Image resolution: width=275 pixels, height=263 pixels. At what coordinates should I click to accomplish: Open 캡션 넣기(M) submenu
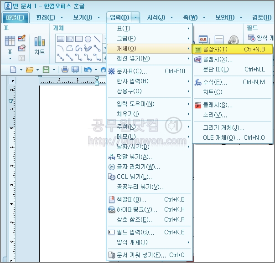[x=149, y=58]
